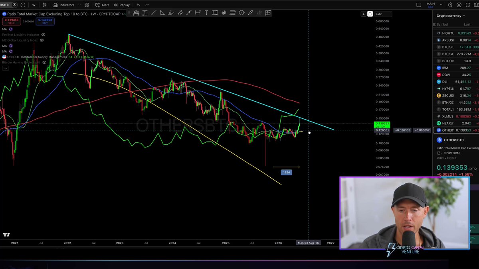
Task: Open the chart type candlestick icon
Action: coord(45,5)
